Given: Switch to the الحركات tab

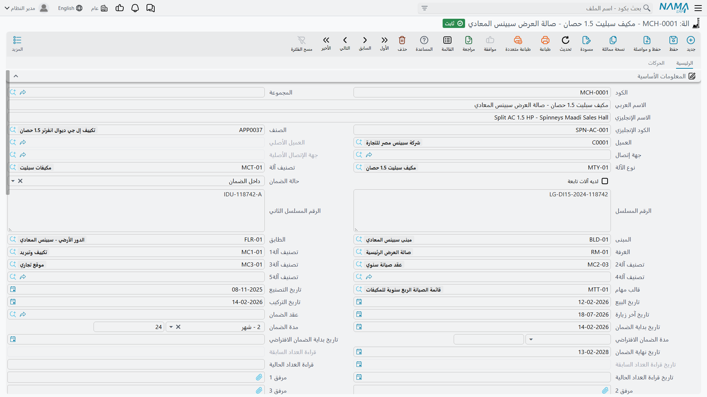Looking at the screenshot, I should (656, 63).
